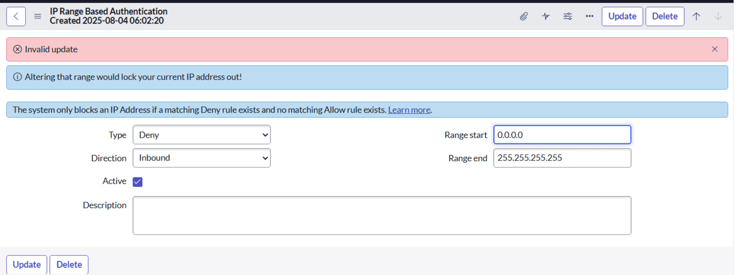The image size is (734, 275).
Task: Go to next record down arrow
Action: (x=718, y=17)
